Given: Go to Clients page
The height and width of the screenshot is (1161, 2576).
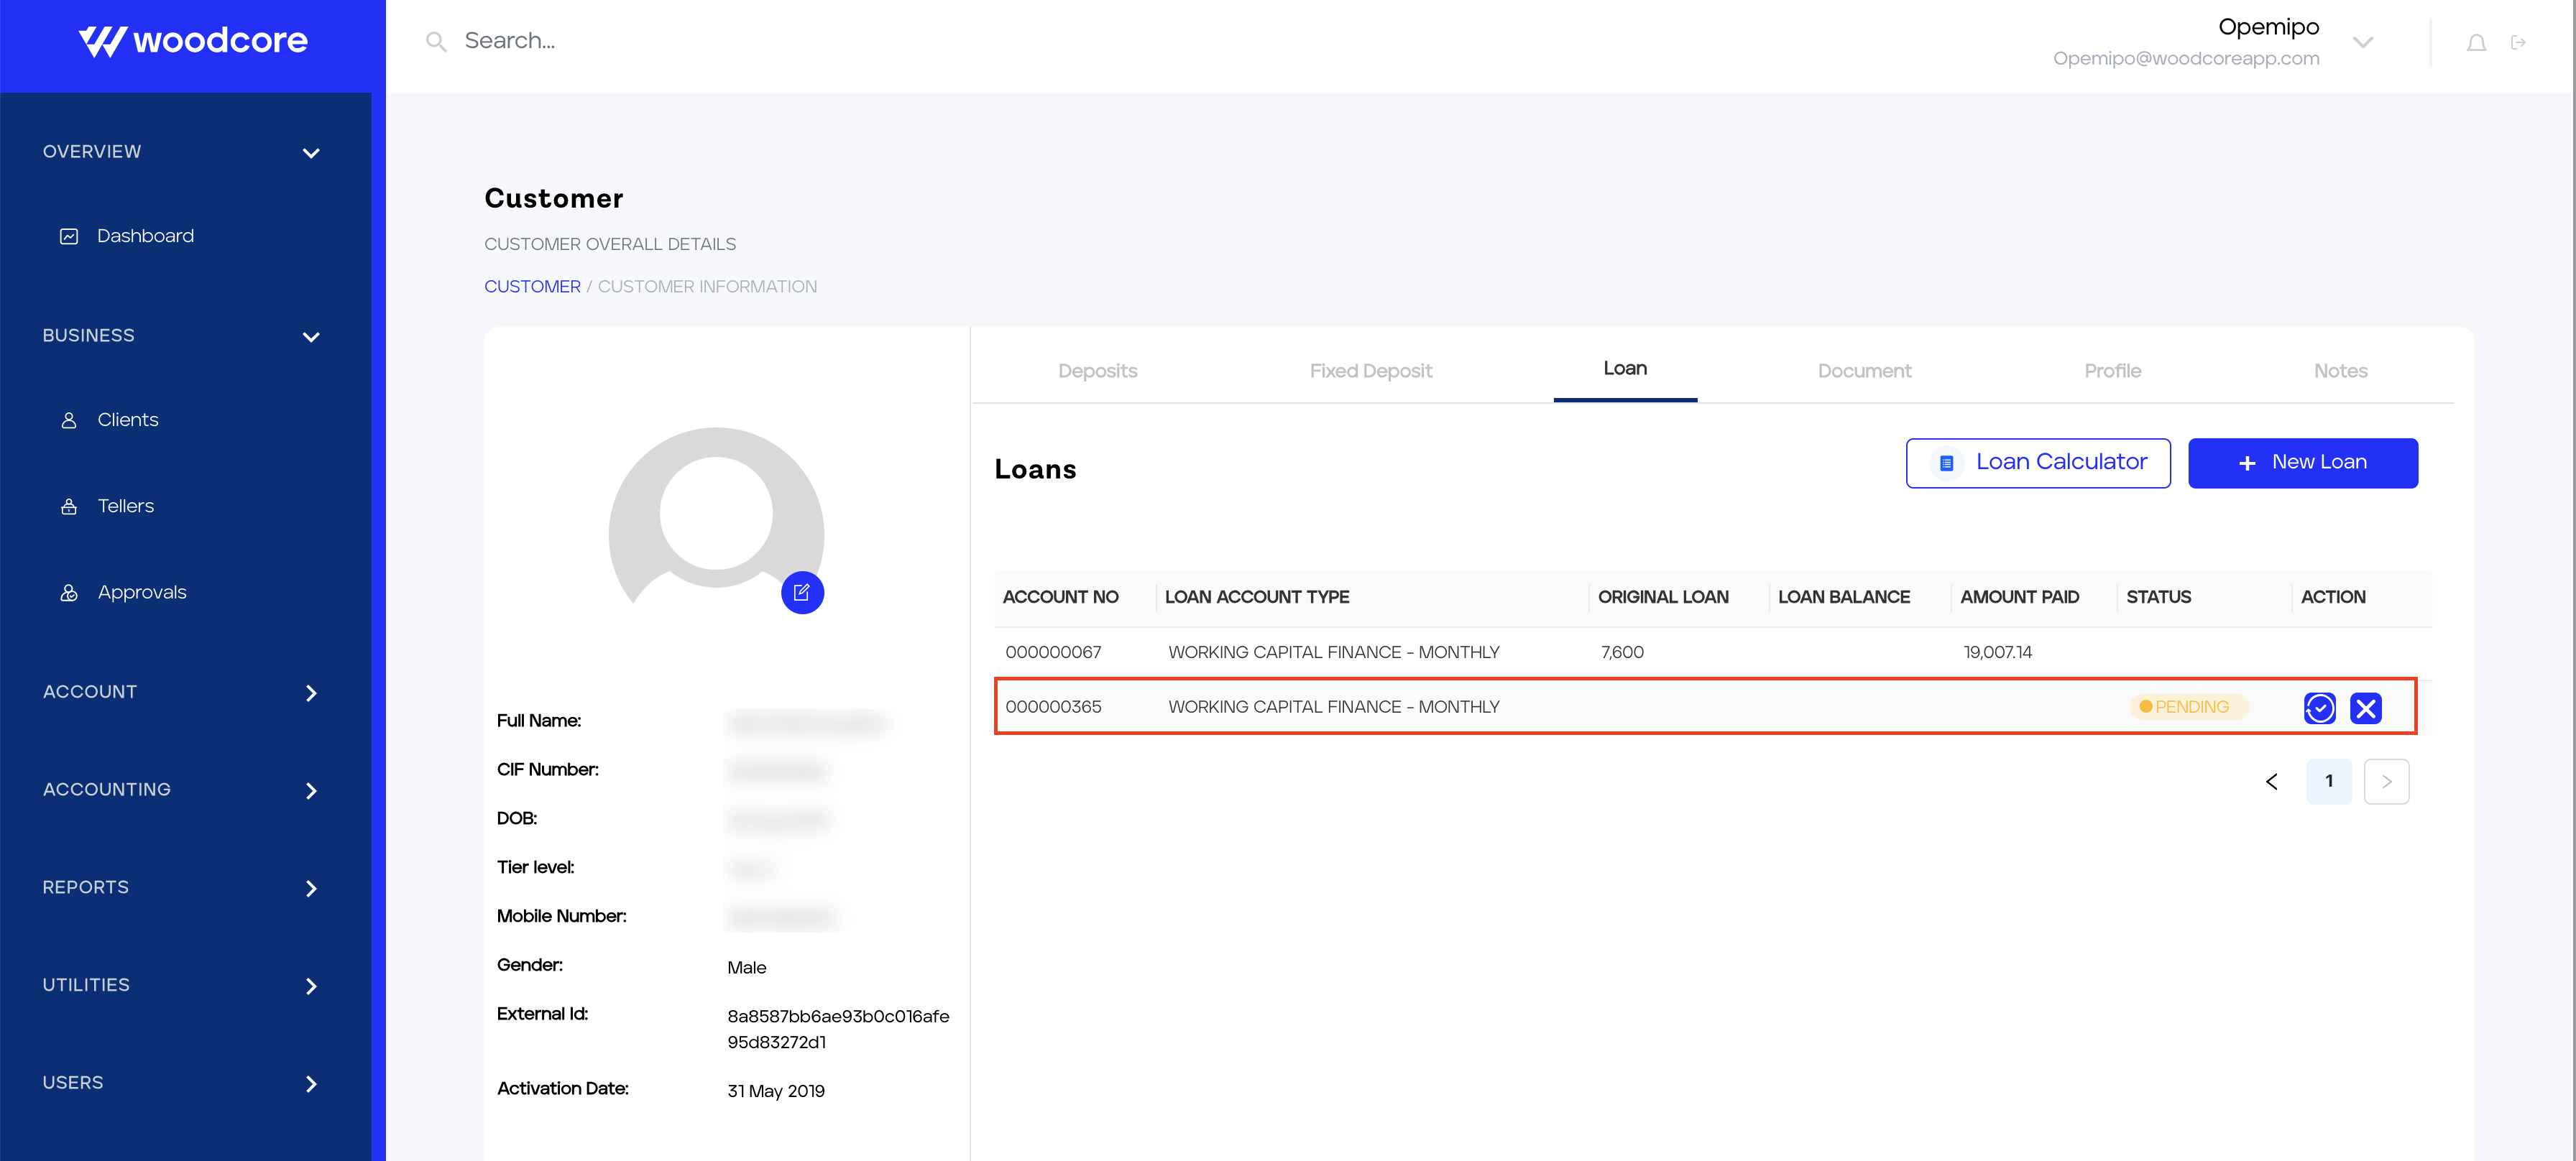Looking at the screenshot, I should [x=127, y=420].
